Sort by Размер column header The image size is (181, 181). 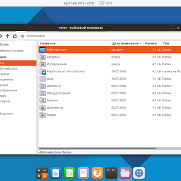point(152,43)
